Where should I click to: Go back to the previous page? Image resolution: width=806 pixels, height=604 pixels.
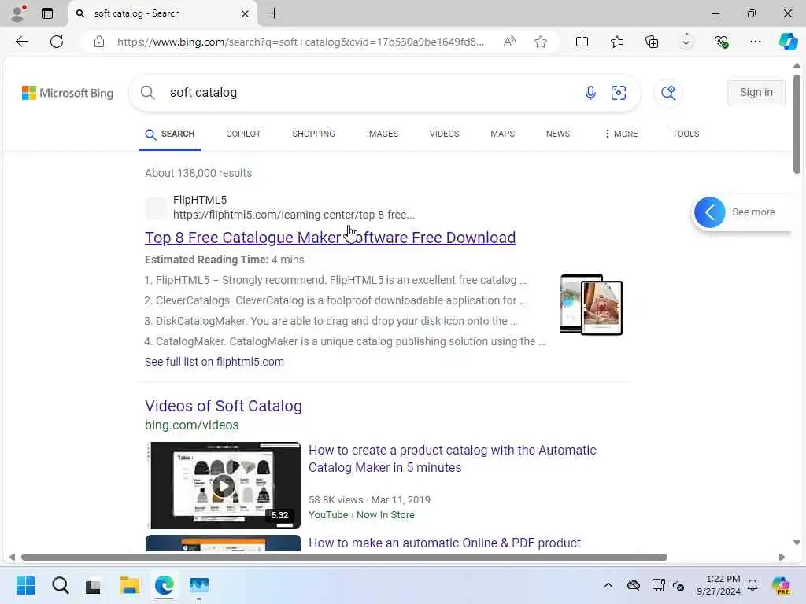pyautogui.click(x=22, y=42)
